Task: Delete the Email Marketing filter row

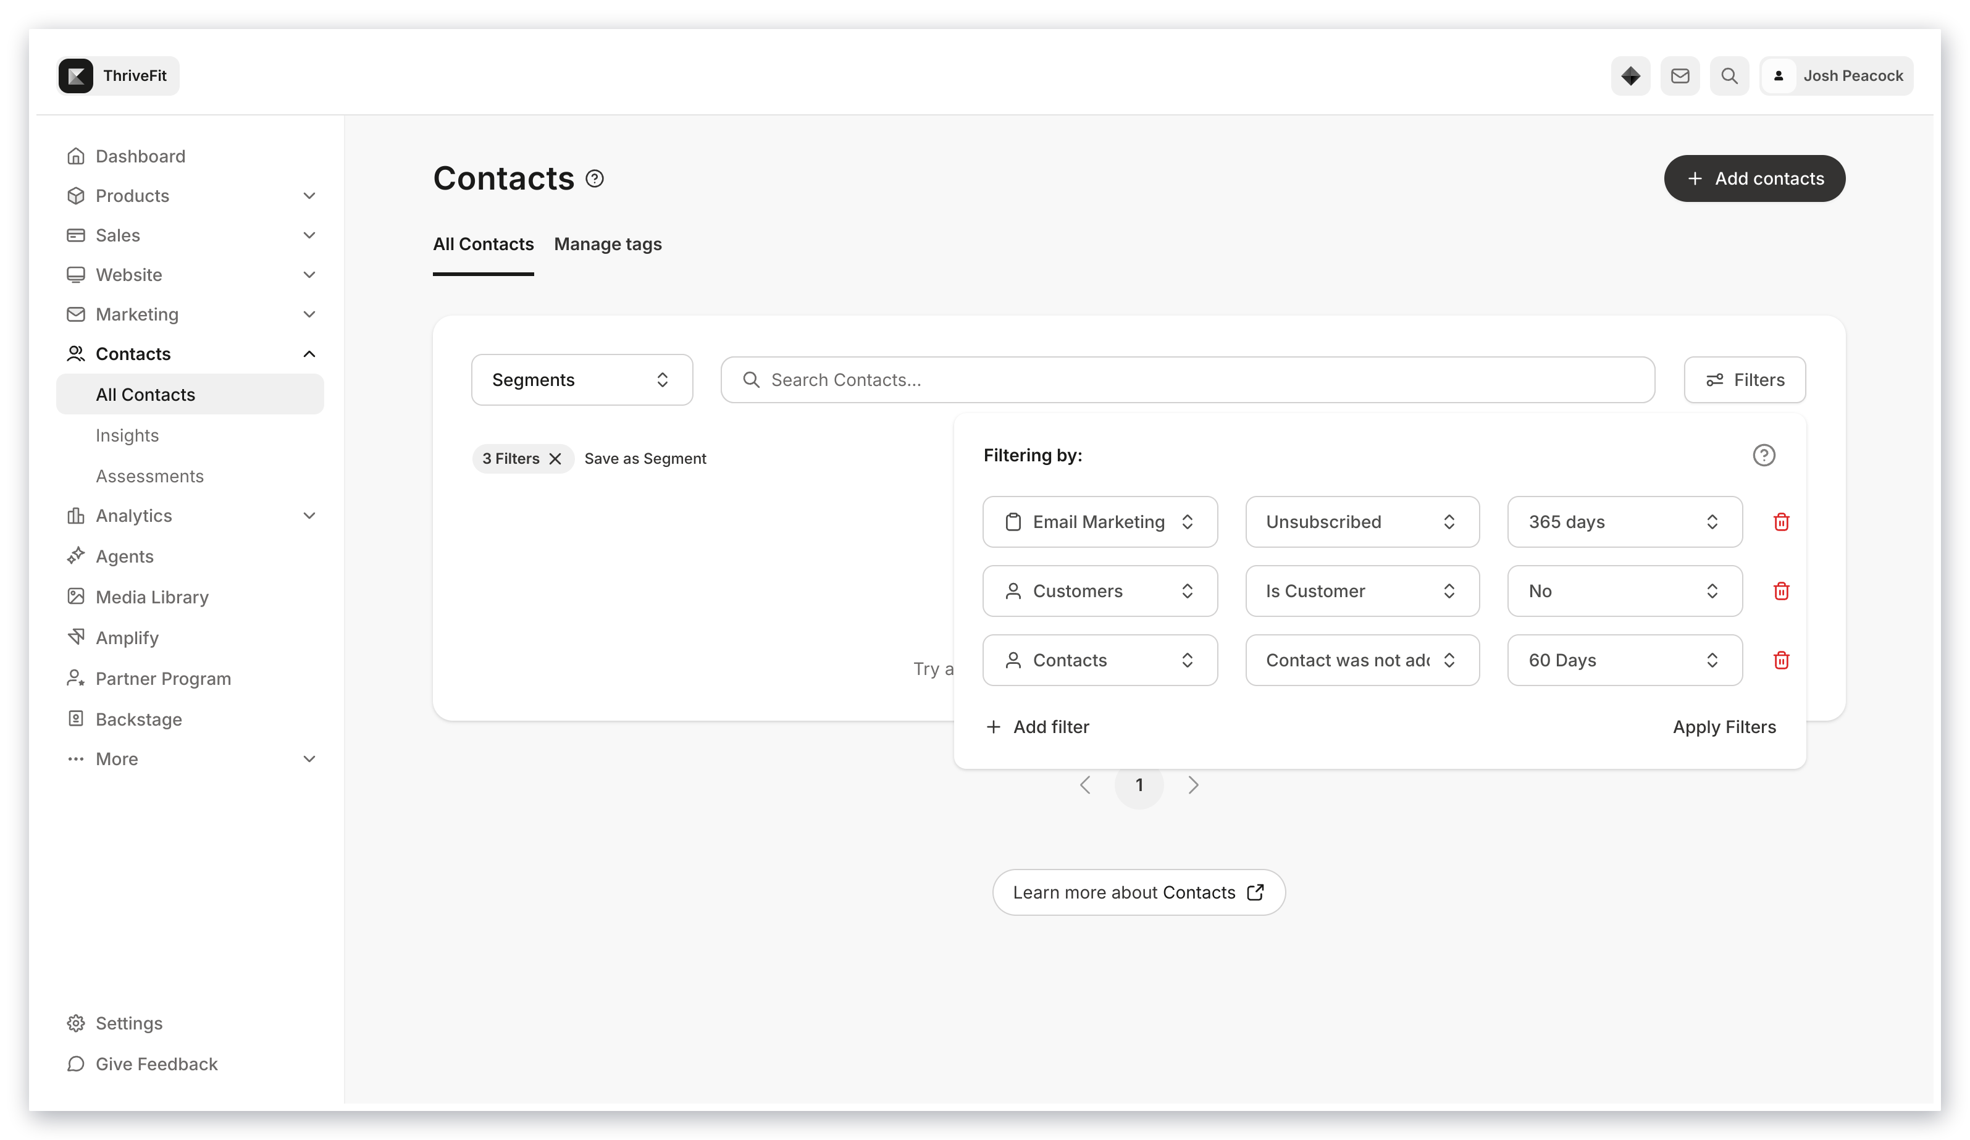Action: (1781, 522)
